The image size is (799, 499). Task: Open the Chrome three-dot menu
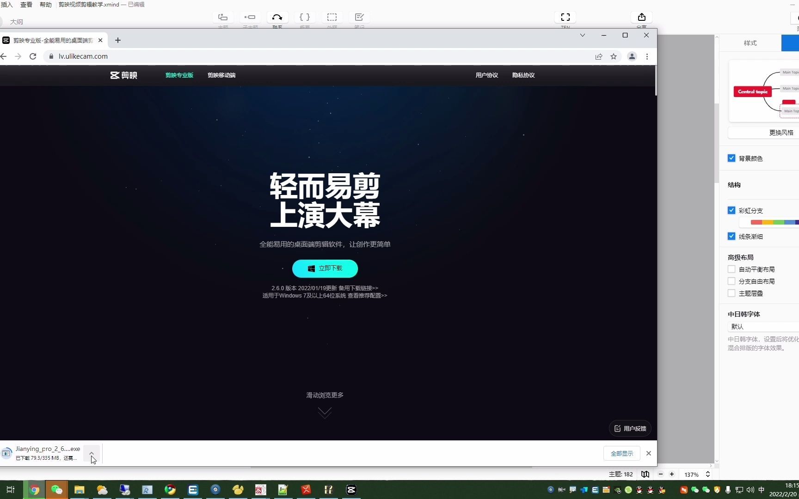tap(647, 56)
